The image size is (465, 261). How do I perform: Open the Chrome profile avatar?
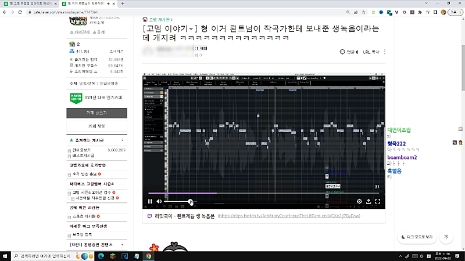tap(443, 12)
